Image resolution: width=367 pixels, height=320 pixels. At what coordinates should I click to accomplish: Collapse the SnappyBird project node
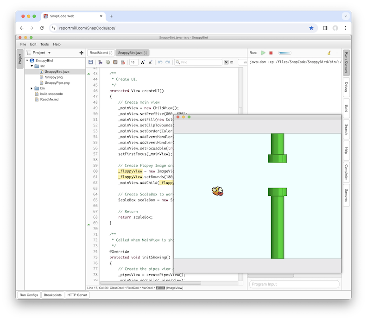(27, 60)
